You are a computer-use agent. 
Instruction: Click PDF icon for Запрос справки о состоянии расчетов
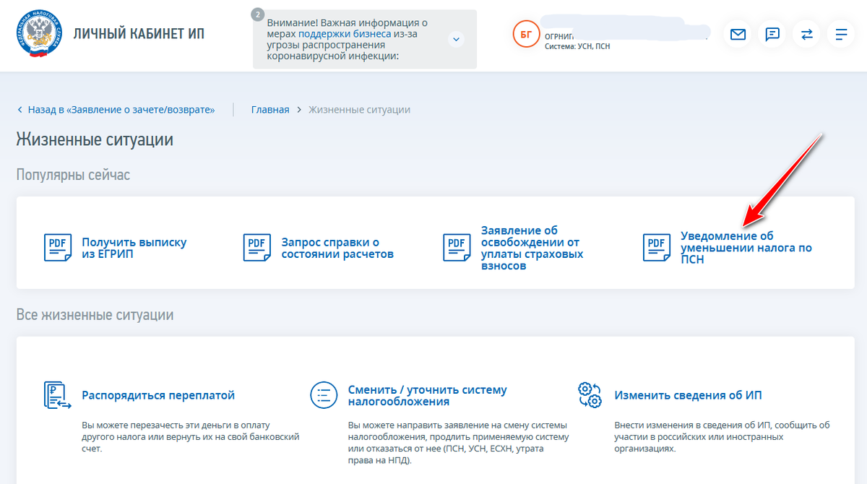pyautogui.click(x=257, y=248)
